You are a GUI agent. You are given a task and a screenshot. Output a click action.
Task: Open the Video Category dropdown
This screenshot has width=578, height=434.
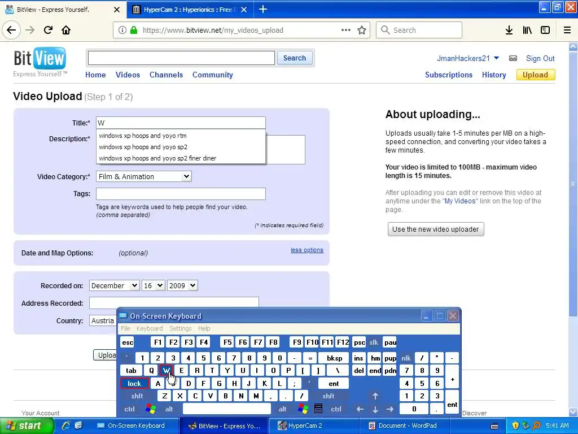click(144, 176)
